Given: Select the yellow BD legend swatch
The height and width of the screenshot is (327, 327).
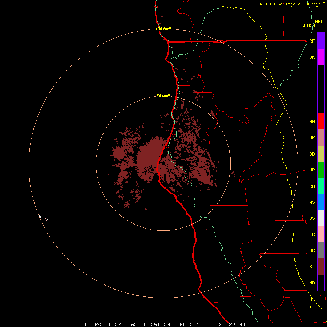Looking at the screenshot, I should (x=321, y=154).
